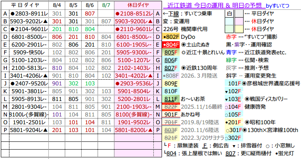Click the 101F 彦根城世界遺産応援号 entry
The height and width of the screenshot is (159, 301).
[x=262, y=84]
